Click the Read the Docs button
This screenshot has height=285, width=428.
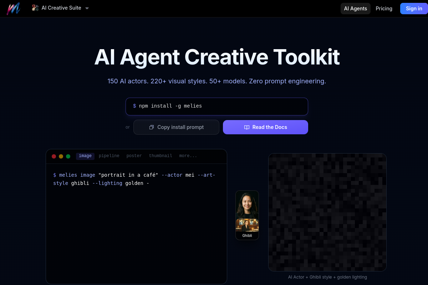[265, 127]
